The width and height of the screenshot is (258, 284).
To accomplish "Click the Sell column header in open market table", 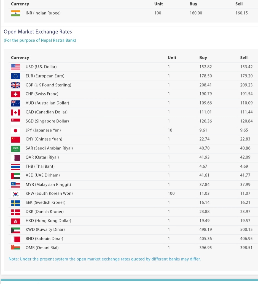I will (244, 58).
